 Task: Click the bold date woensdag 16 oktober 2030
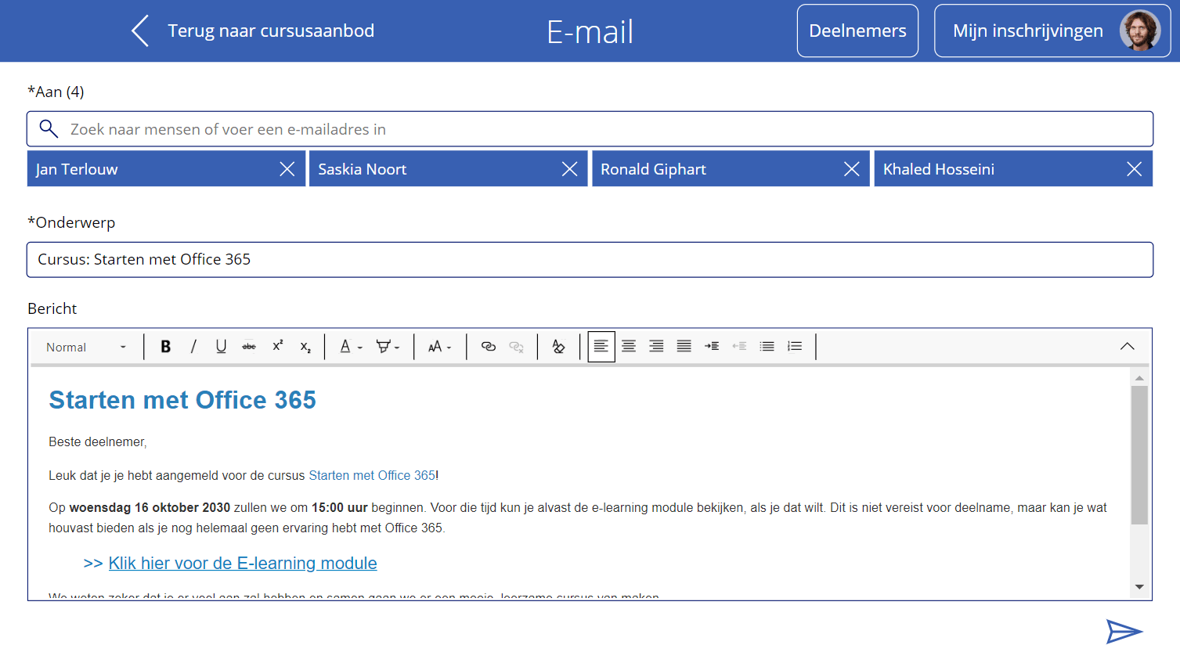pos(150,507)
